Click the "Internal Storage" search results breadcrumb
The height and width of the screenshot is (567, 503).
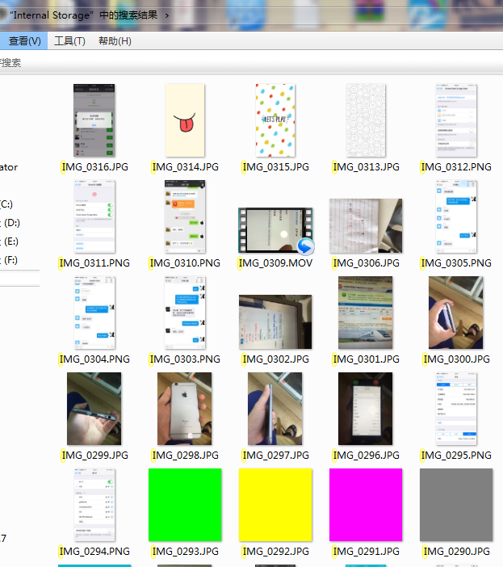83,15
